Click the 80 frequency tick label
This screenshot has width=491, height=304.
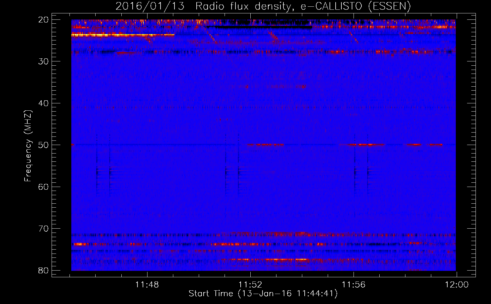coord(44,270)
